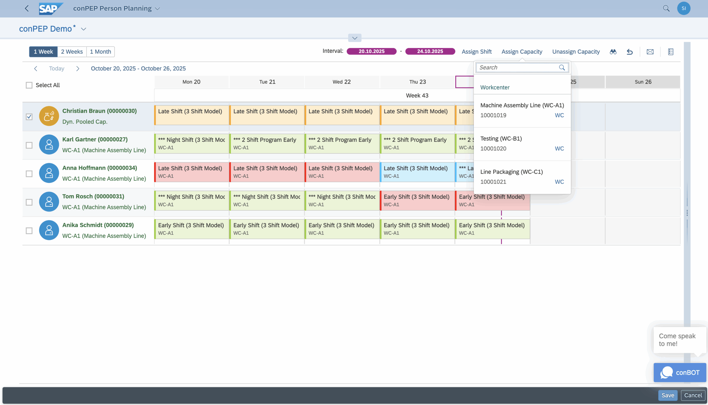
Task: Click the Wed 22 day header
Action: pos(342,82)
